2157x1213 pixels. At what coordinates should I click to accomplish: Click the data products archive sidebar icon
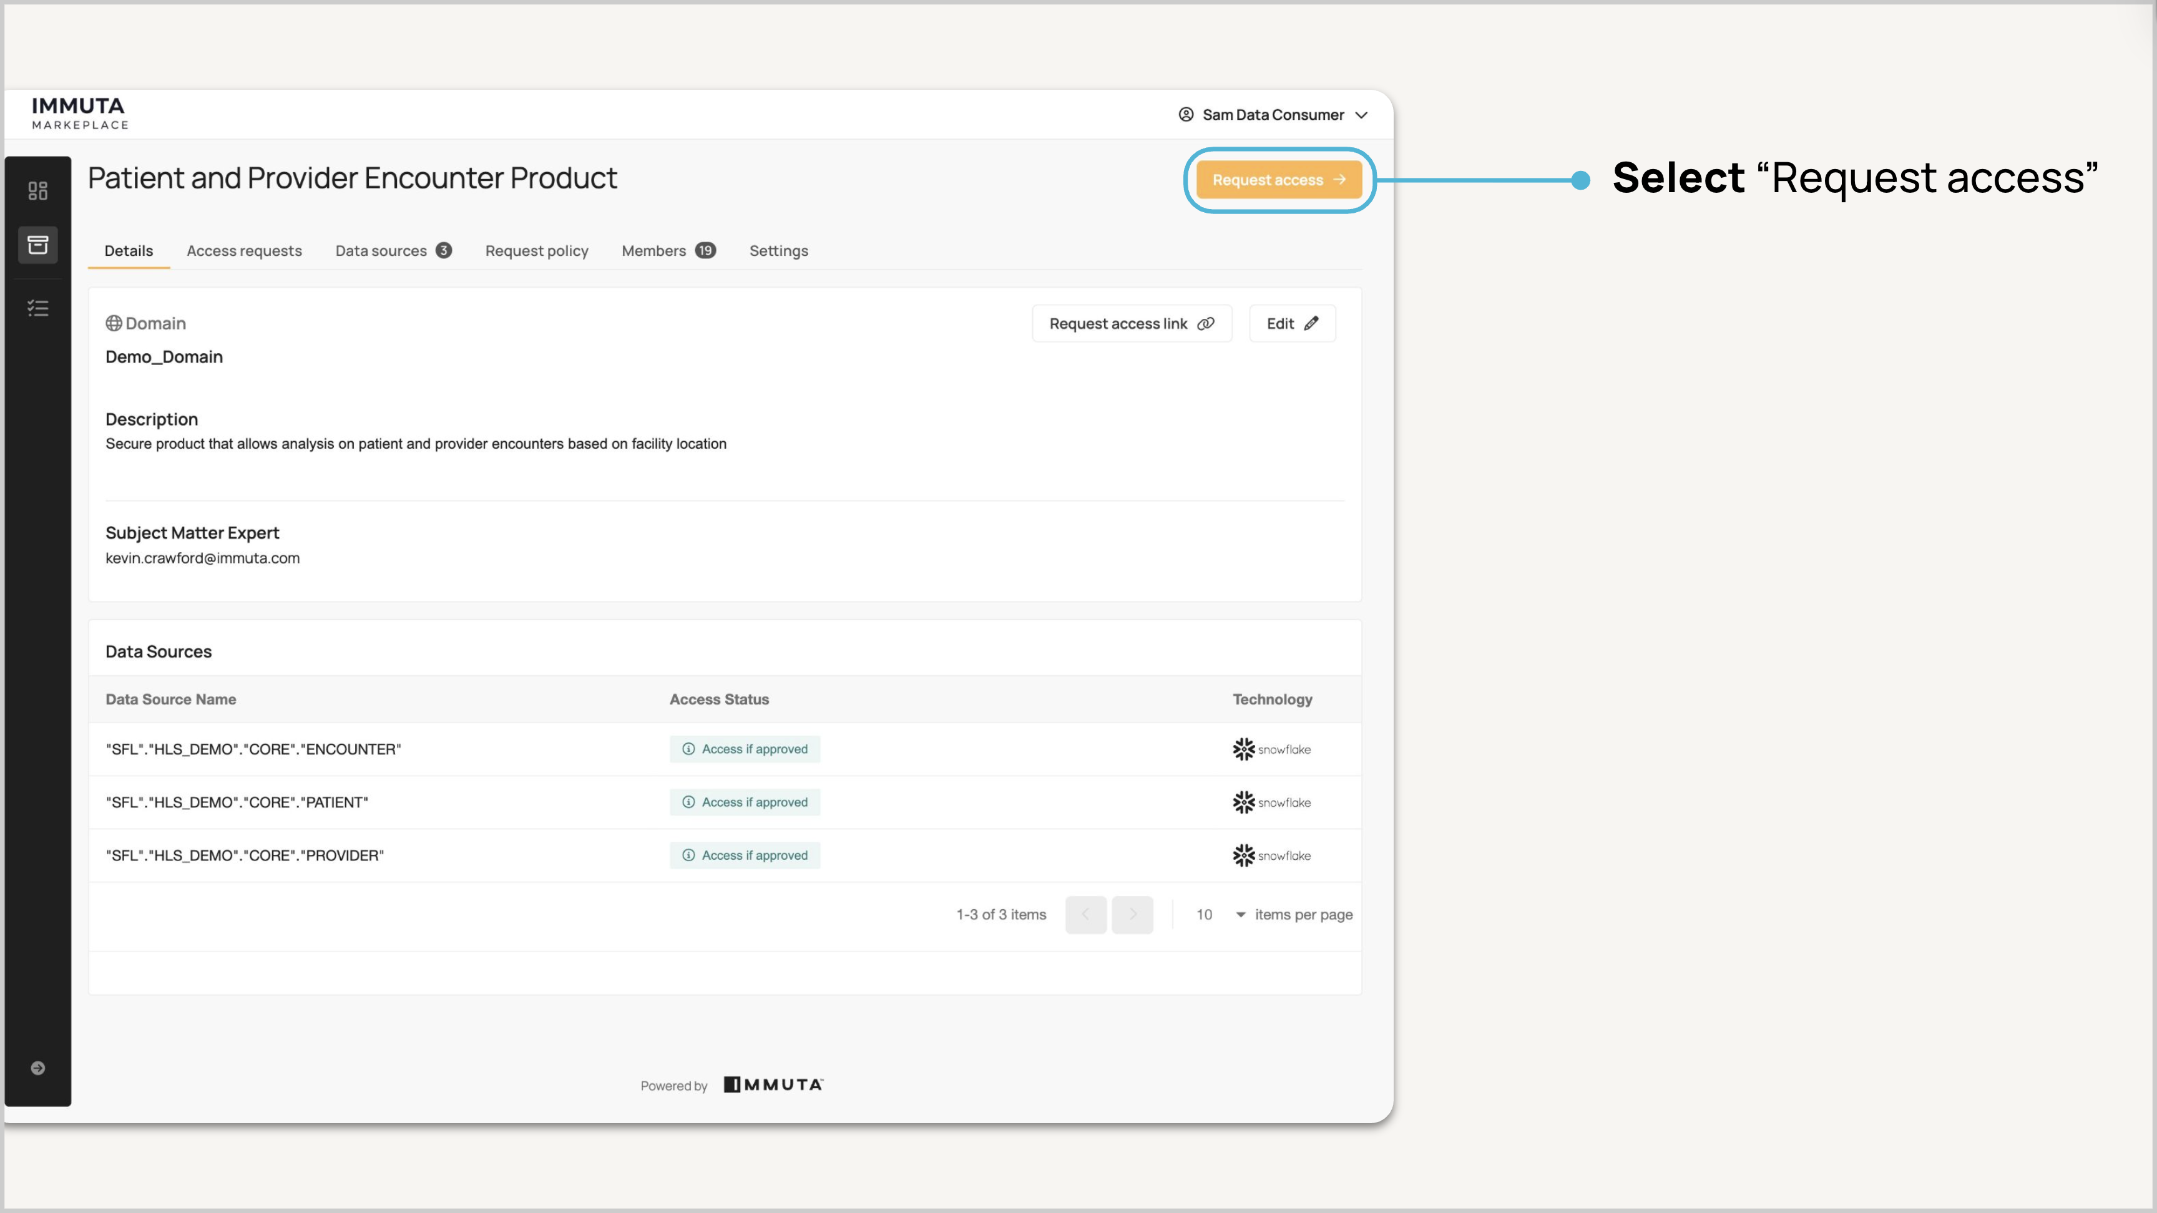[37, 245]
